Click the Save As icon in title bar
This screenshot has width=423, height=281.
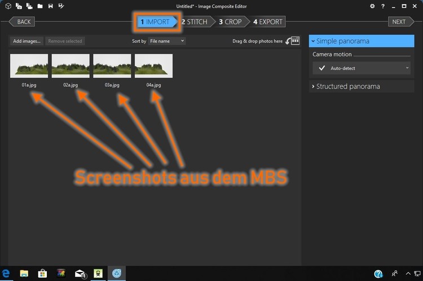click(61, 6)
